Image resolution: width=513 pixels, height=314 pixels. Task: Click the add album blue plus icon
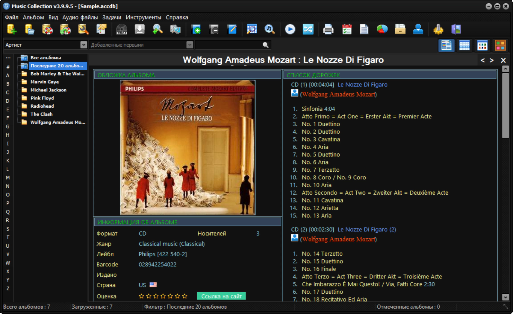pyautogui.click(x=196, y=29)
